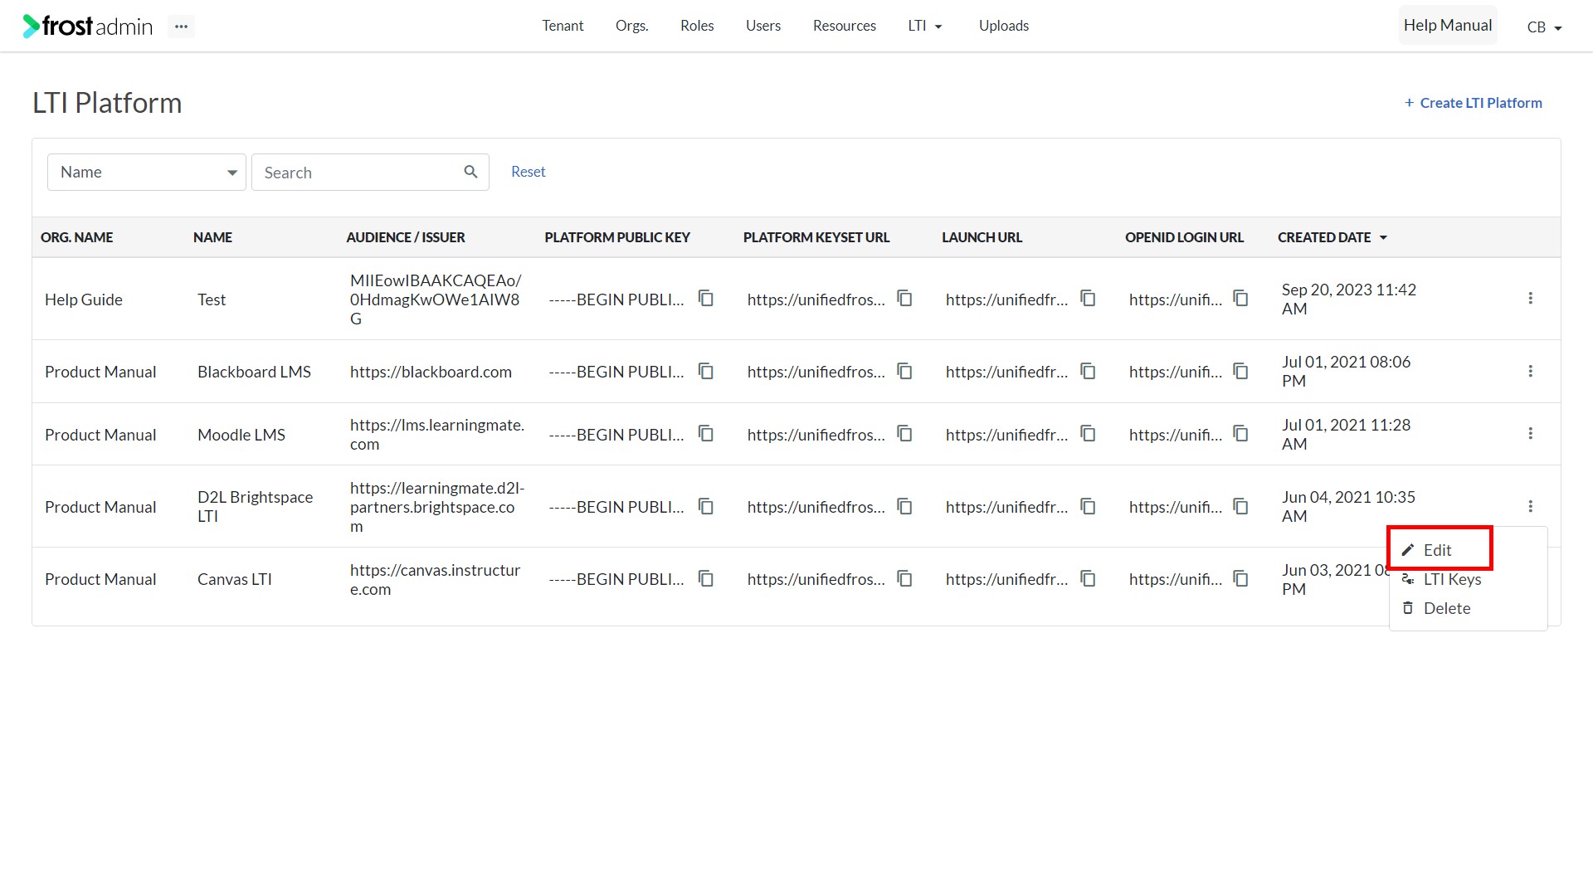Open actions menu for Moodle LMS row

pyautogui.click(x=1531, y=433)
